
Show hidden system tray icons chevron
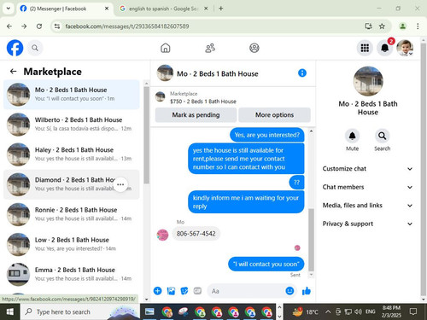pyautogui.click(x=328, y=311)
